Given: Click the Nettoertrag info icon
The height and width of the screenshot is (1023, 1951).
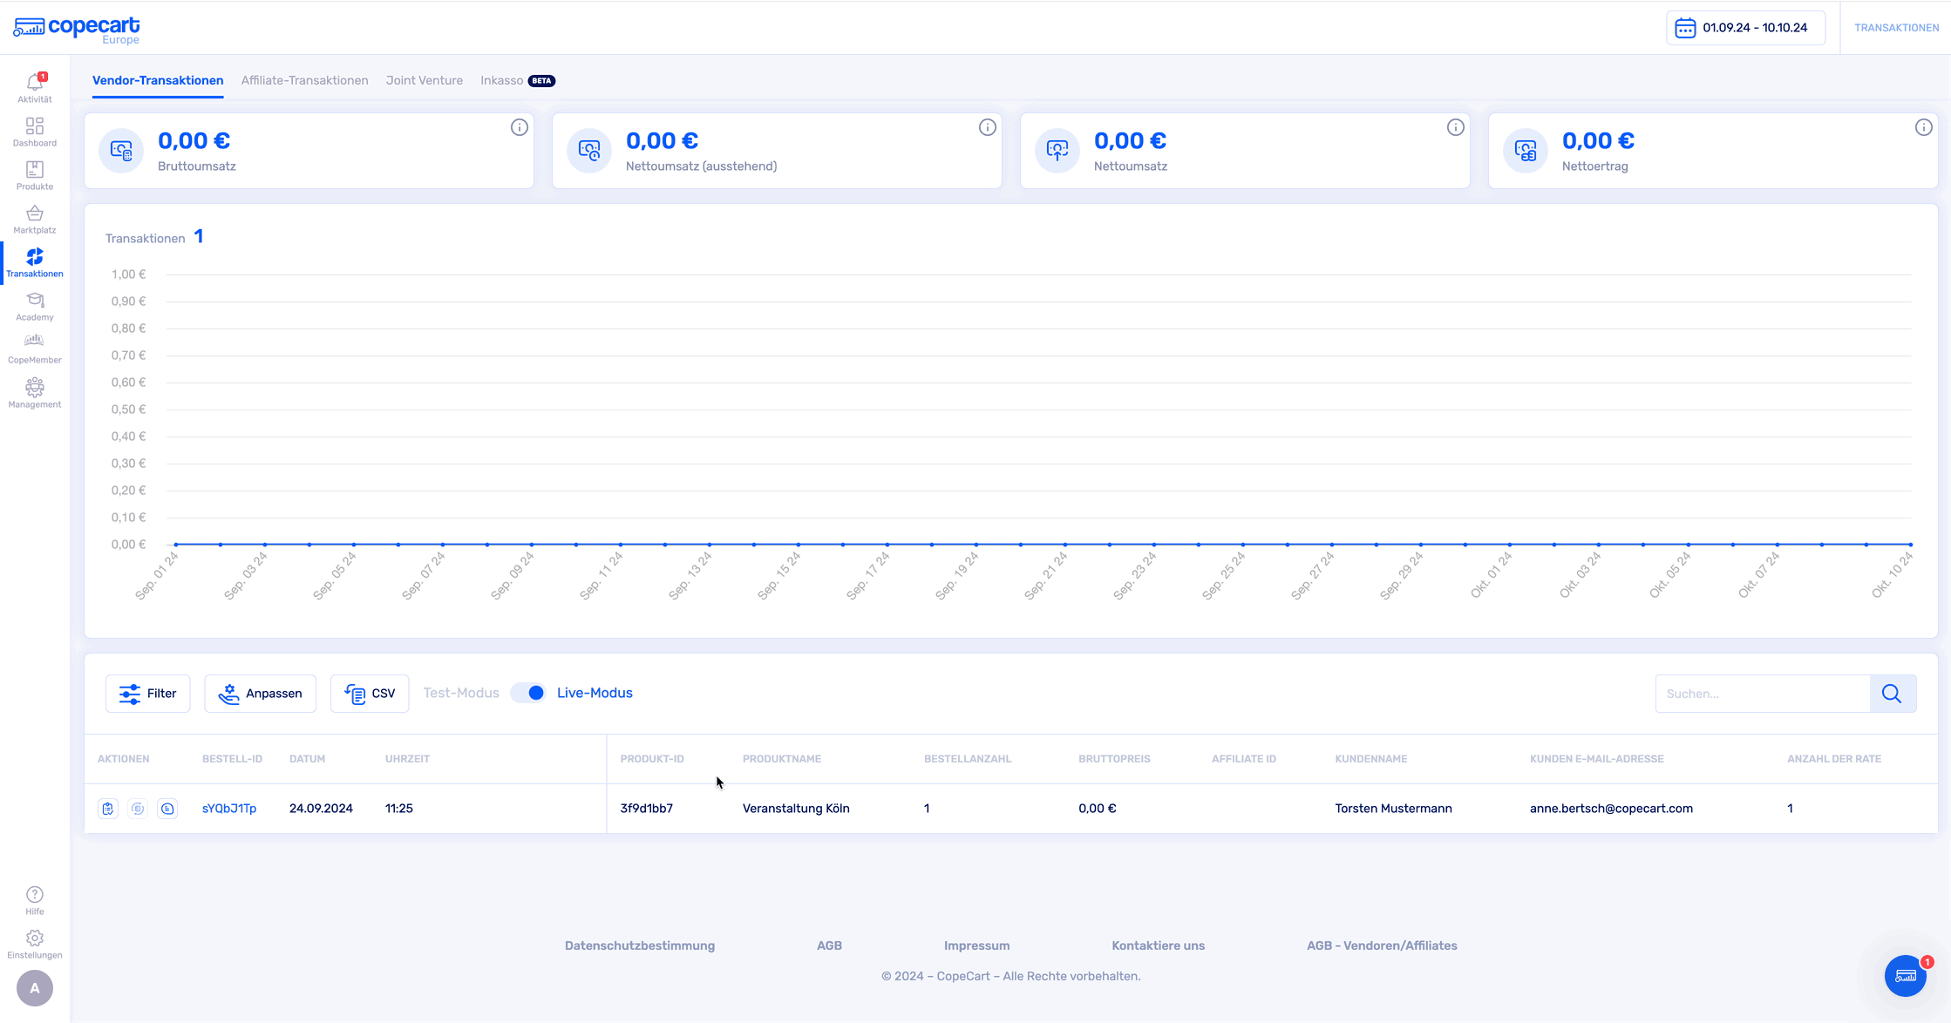Looking at the screenshot, I should 1923,127.
